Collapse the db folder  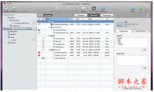coord(49,36)
